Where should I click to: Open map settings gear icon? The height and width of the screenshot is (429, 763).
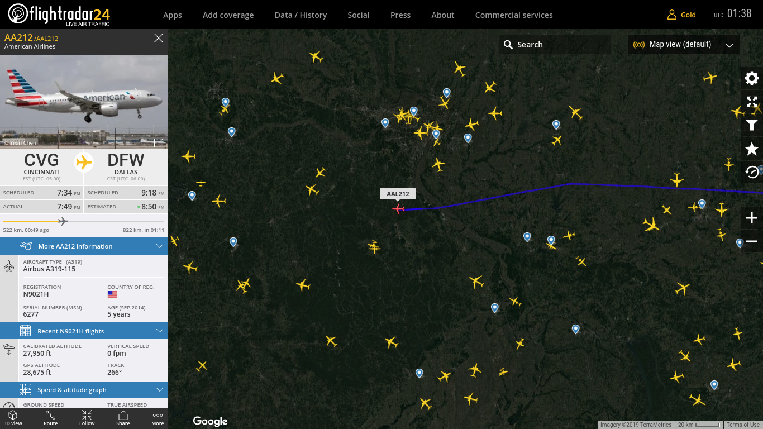[x=752, y=78]
